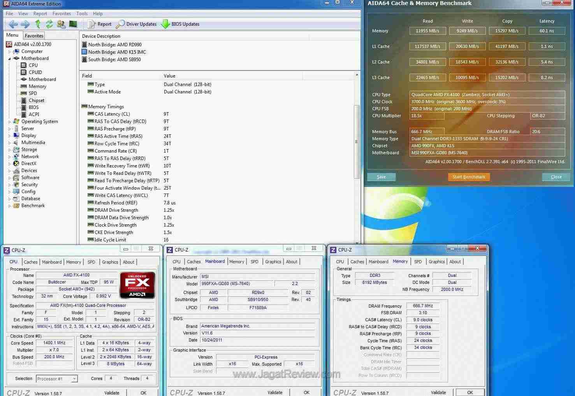Select the SPD item in Motherboard tree
This screenshot has height=396, width=575.
tap(33, 93)
